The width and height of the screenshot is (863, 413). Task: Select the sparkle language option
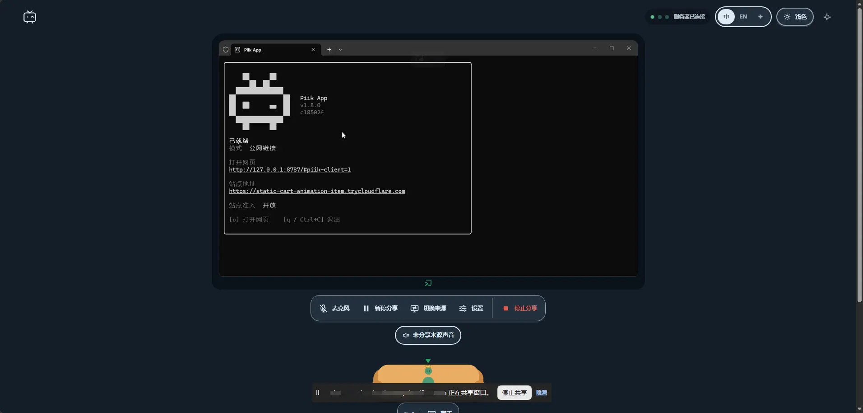[761, 17]
